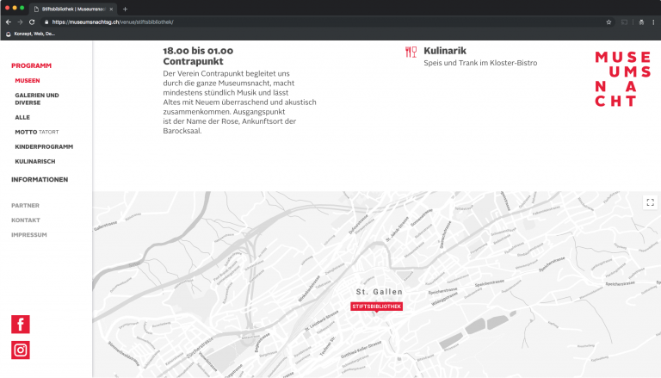Close the Stiftsbibliothek tab

111,9
